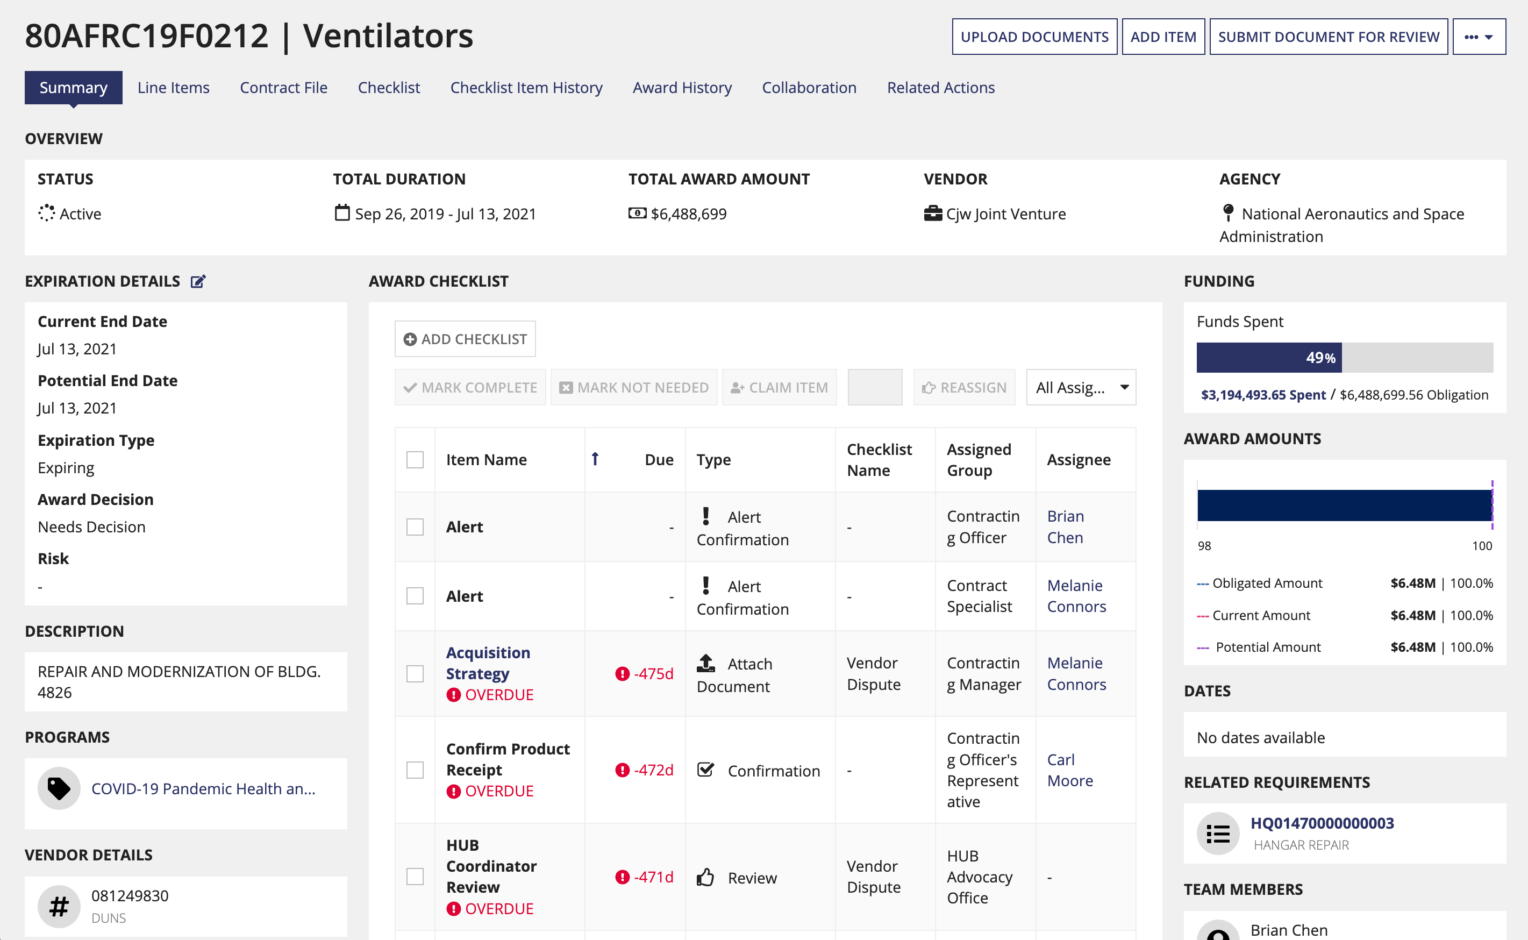Click the red warning icon next to -471d
1528x940 pixels.
coord(622,877)
